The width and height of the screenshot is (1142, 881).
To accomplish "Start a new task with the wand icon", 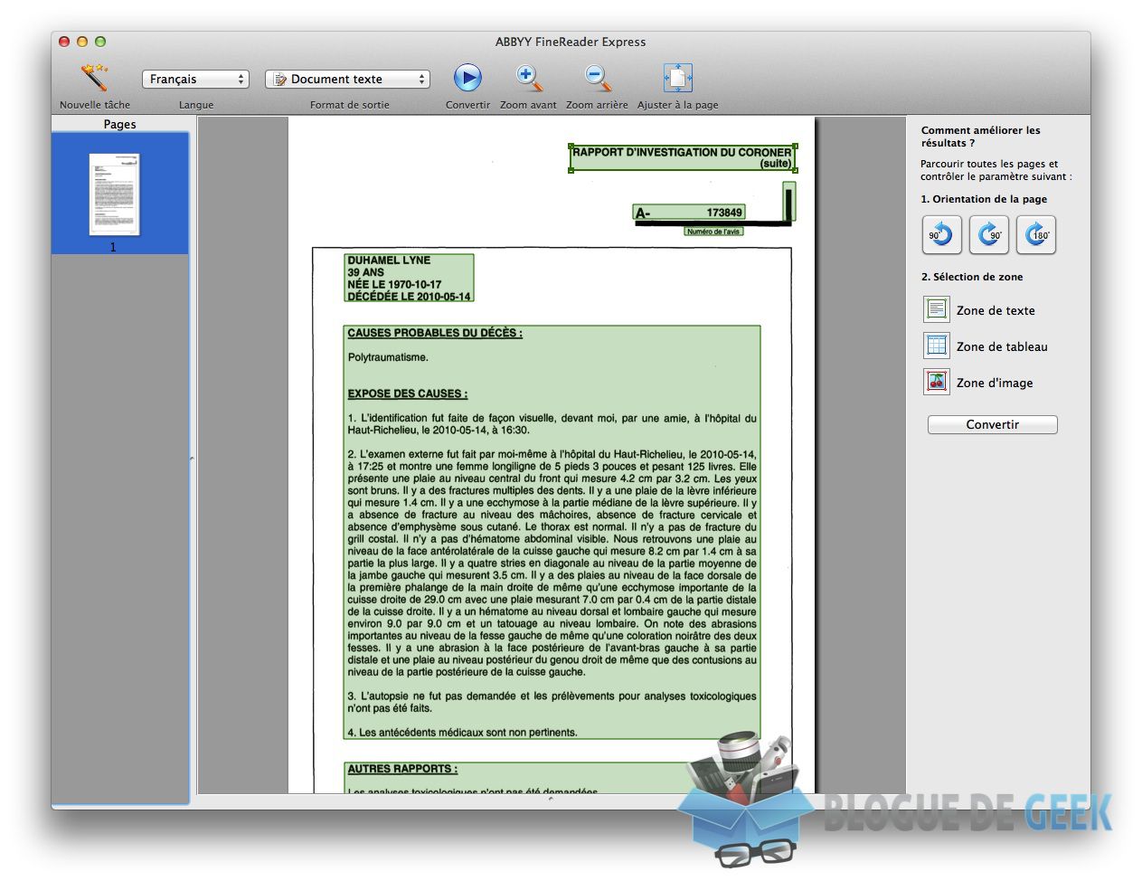I will [x=94, y=79].
